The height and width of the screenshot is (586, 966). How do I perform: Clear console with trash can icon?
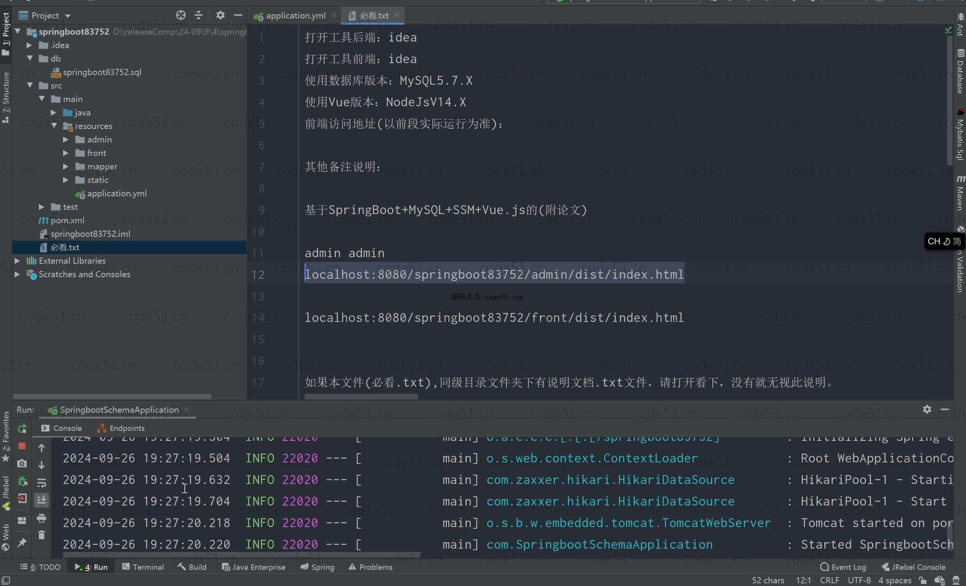click(41, 535)
